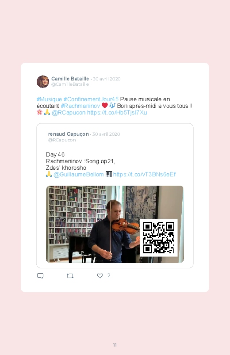
Task: Like the tweet with heart icon
Action: pyautogui.click(x=100, y=276)
